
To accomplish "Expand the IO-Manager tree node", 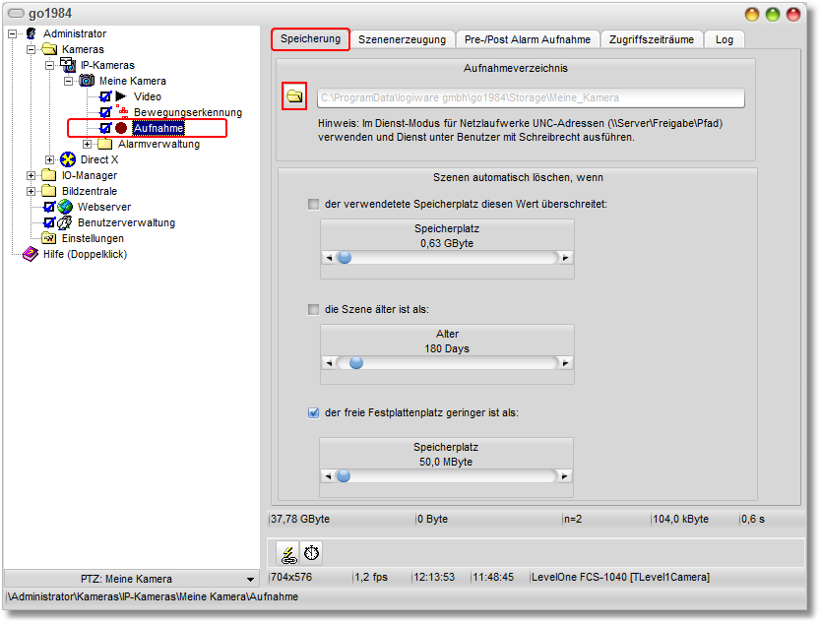I will click(32, 175).
